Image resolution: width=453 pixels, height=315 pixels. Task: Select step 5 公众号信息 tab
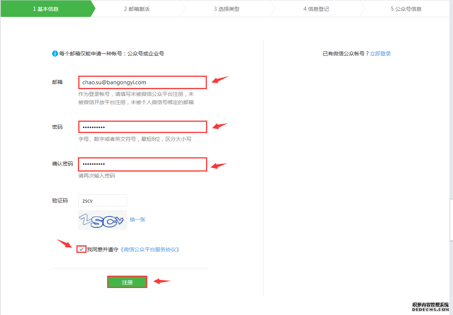point(406,9)
